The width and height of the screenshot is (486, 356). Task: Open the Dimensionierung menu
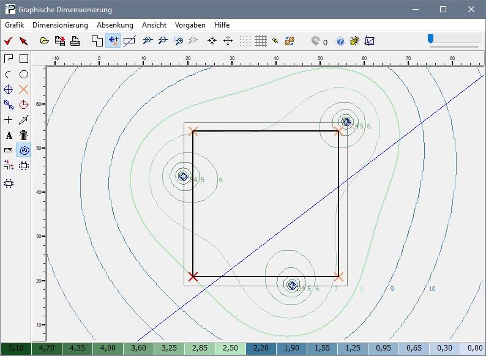[x=60, y=25]
